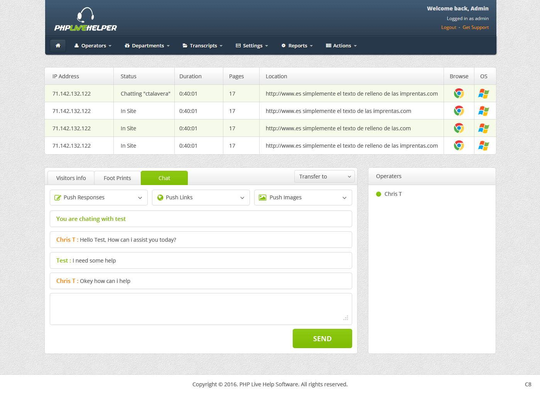Image resolution: width=540 pixels, height=394 pixels.
Task: Click the home icon in navigation bar
Action: pos(58,45)
